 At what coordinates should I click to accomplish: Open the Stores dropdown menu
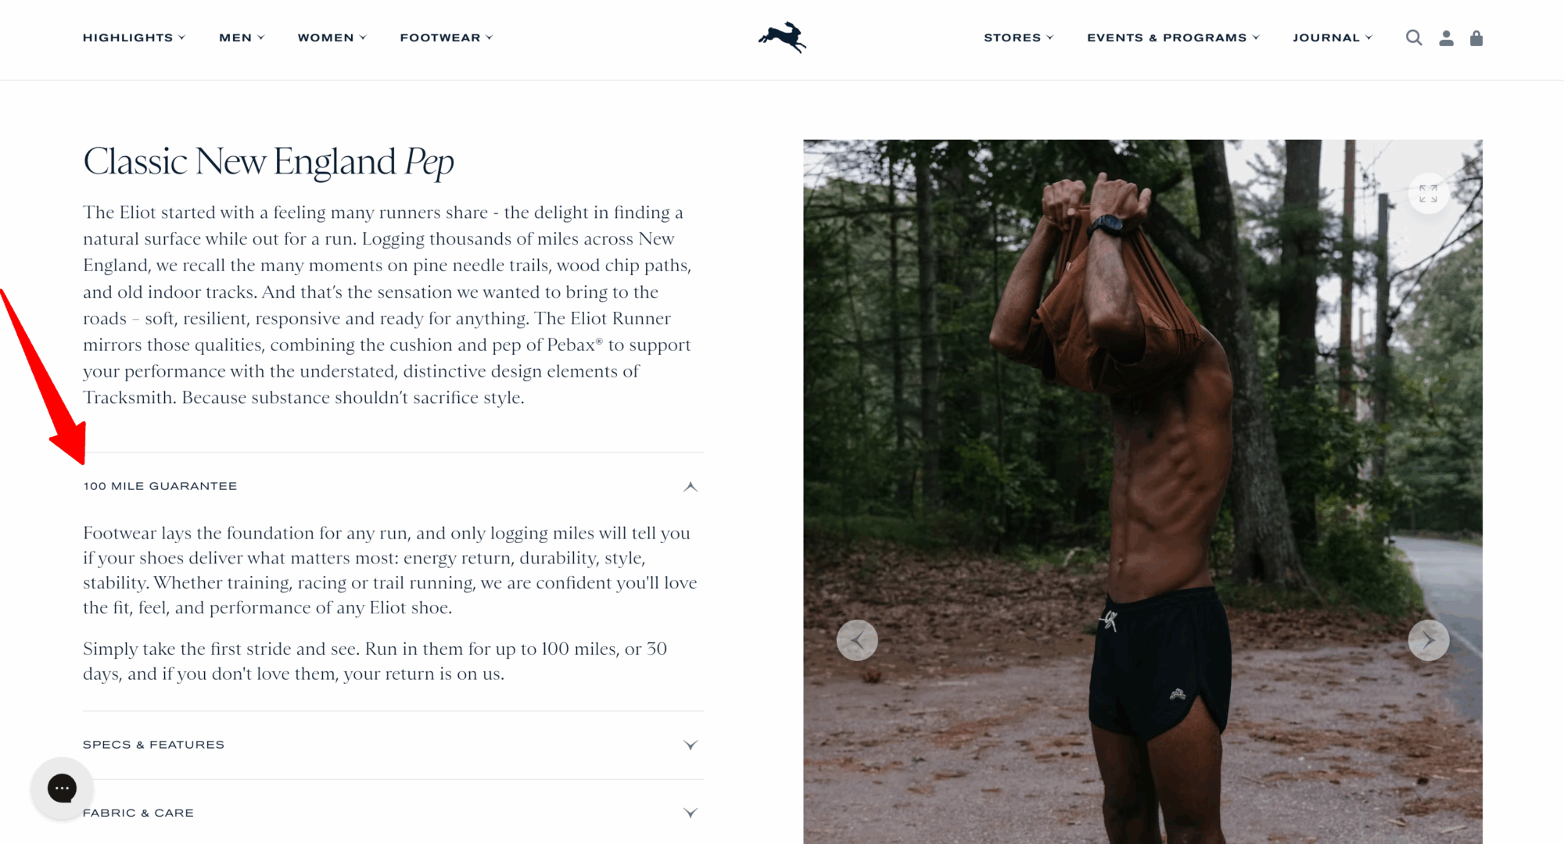(1019, 38)
